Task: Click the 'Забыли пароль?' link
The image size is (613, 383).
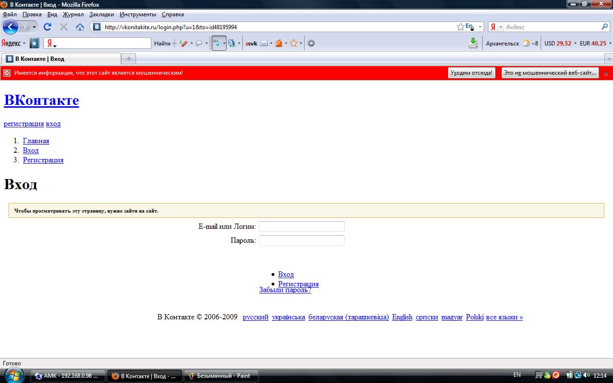Action: pos(285,290)
